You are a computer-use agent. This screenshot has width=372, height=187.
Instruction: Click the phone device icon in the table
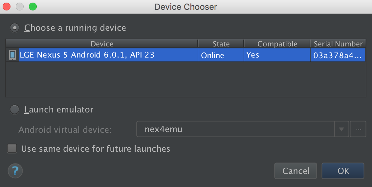[12, 55]
